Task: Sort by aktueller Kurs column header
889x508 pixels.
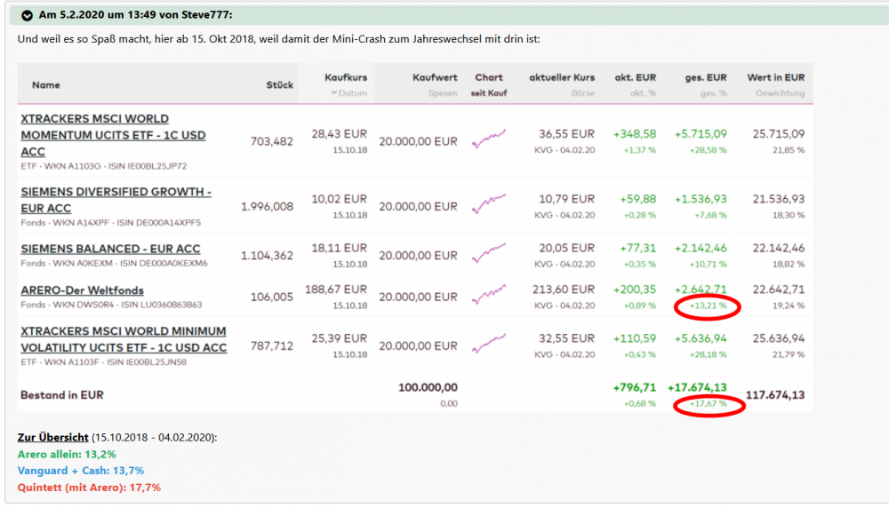Action: (562, 77)
